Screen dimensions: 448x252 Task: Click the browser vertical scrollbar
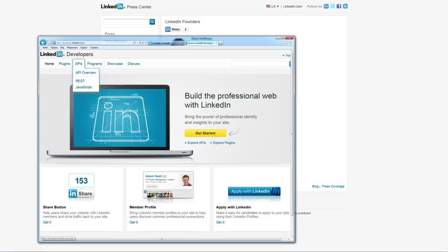click(292, 134)
